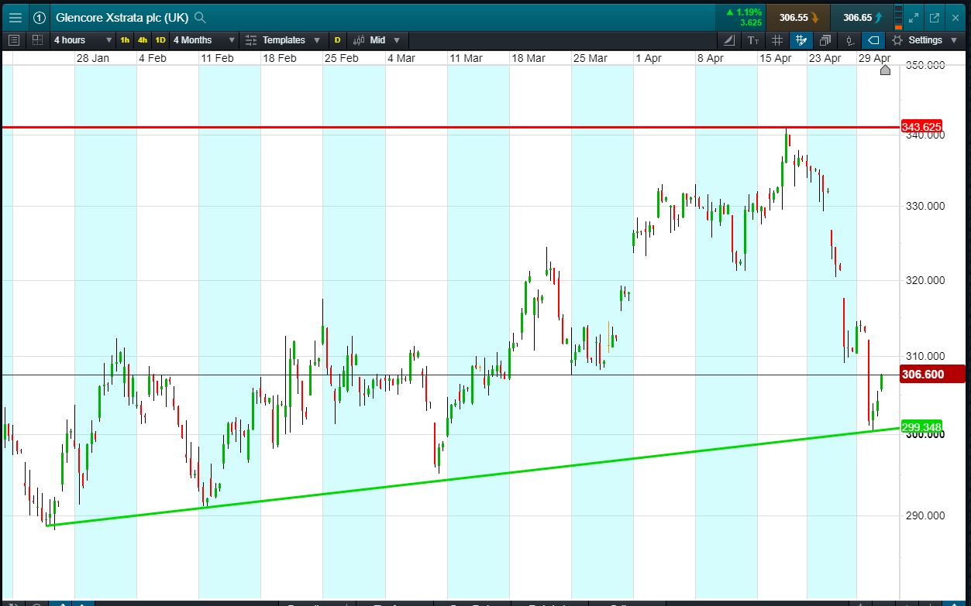Expand chart to fullscreen
The image size is (971, 606).
[914, 17]
